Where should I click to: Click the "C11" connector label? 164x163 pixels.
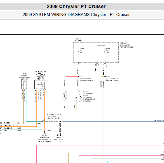[106, 65]
